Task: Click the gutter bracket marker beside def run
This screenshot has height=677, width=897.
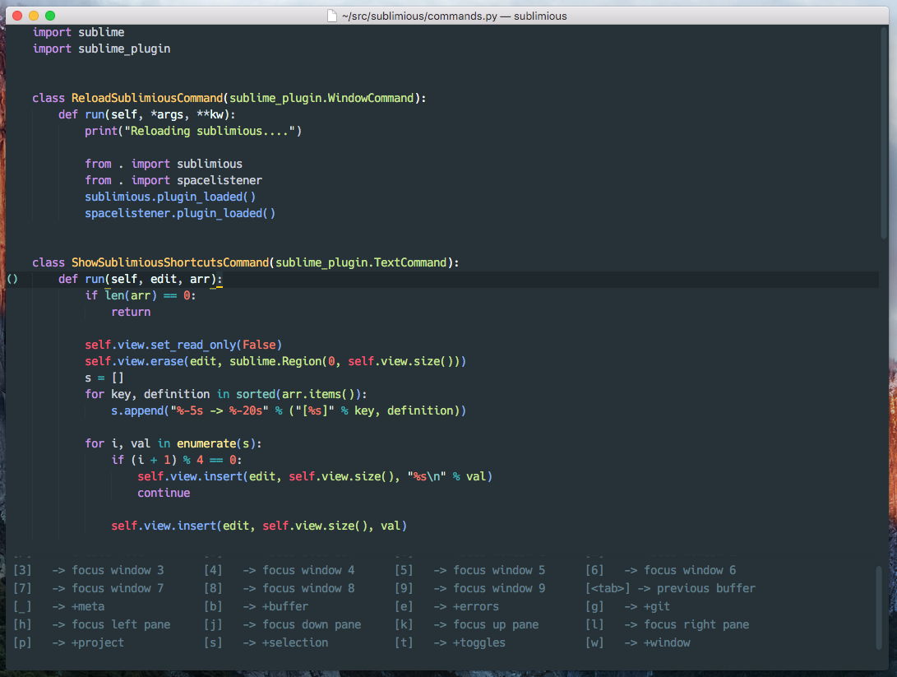Action: pyautogui.click(x=12, y=279)
